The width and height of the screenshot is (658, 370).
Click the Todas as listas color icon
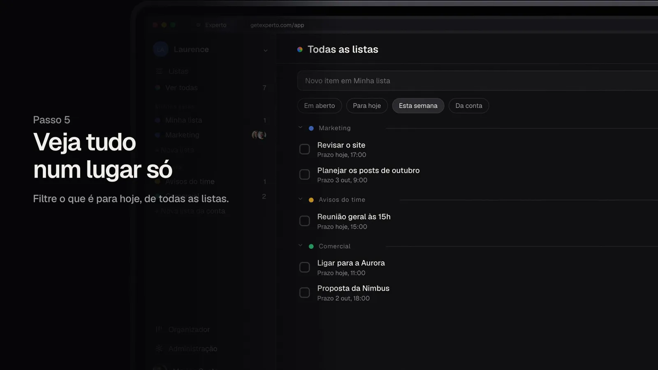click(x=300, y=49)
